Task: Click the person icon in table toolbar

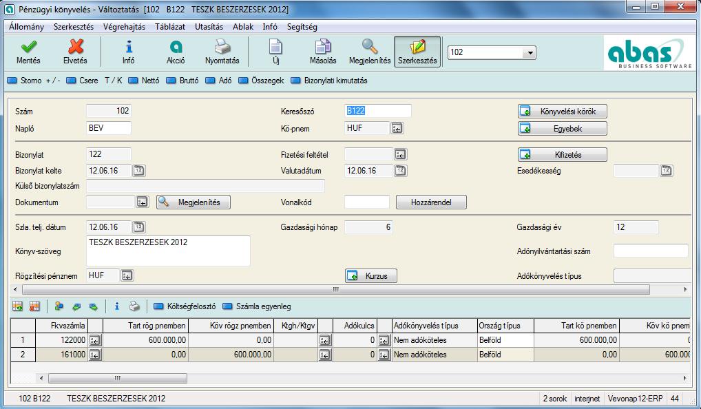Action: (59, 306)
